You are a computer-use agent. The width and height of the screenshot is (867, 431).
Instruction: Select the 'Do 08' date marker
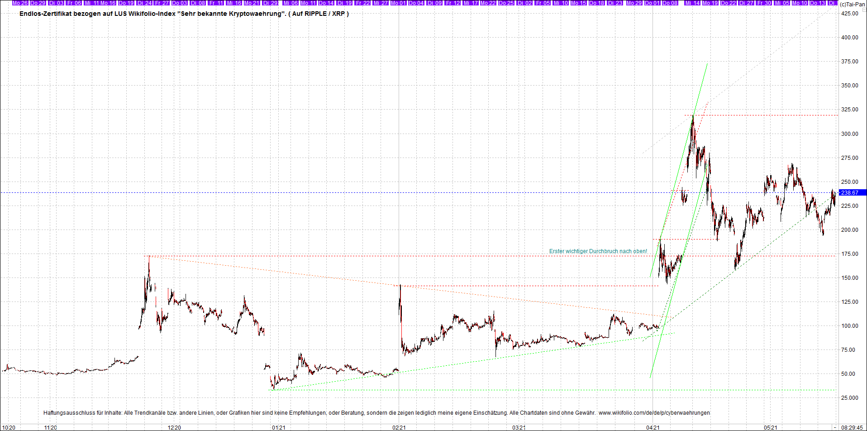[670, 3]
